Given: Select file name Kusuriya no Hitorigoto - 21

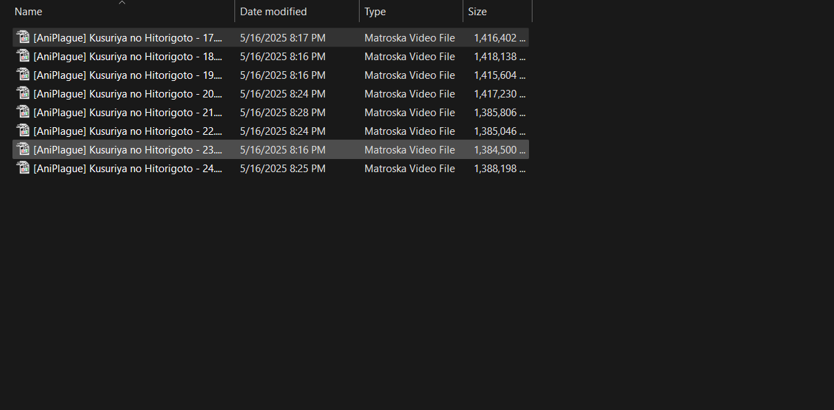Looking at the screenshot, I should (128, 113).
